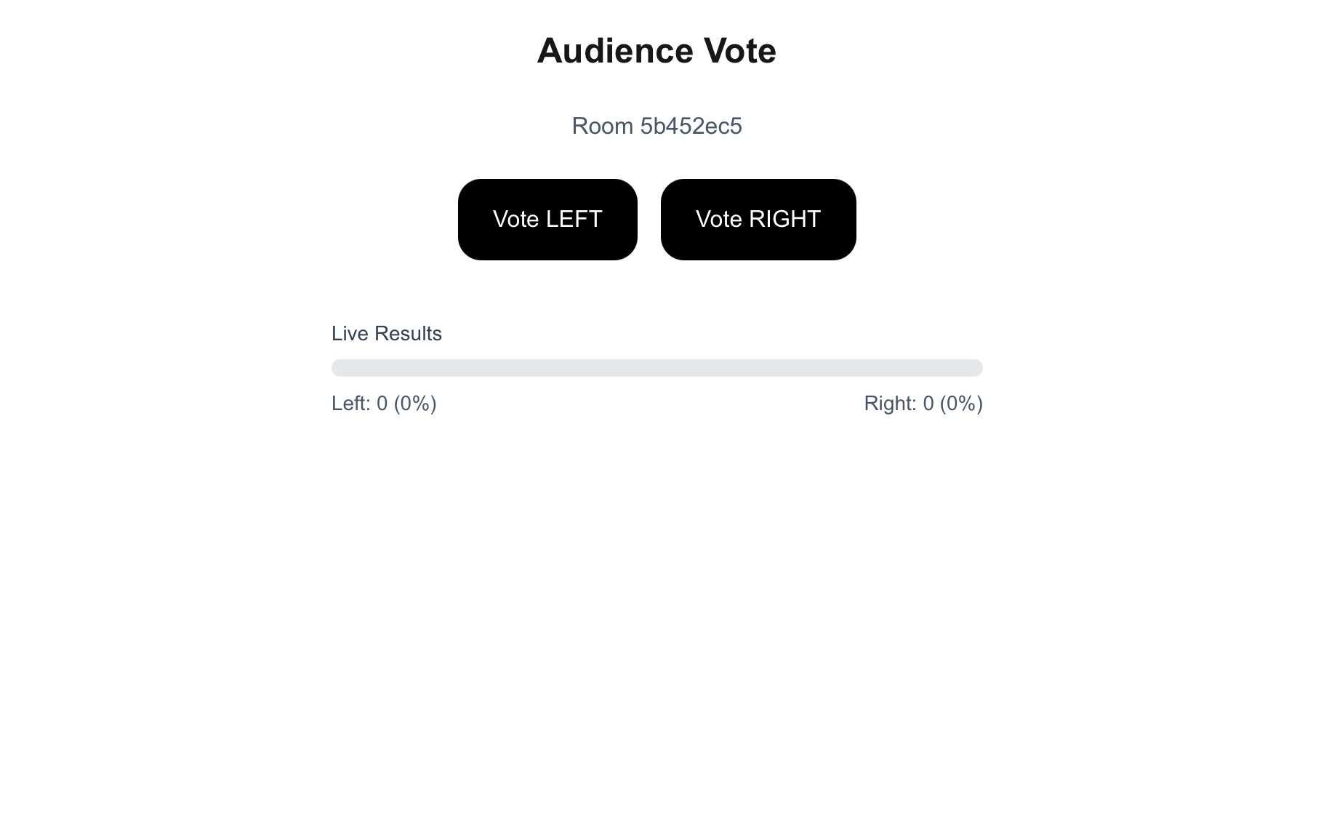The image size is (1329, 813).
Task: Click the Vote RIGHT button
Action: click(x=758, y=219)
